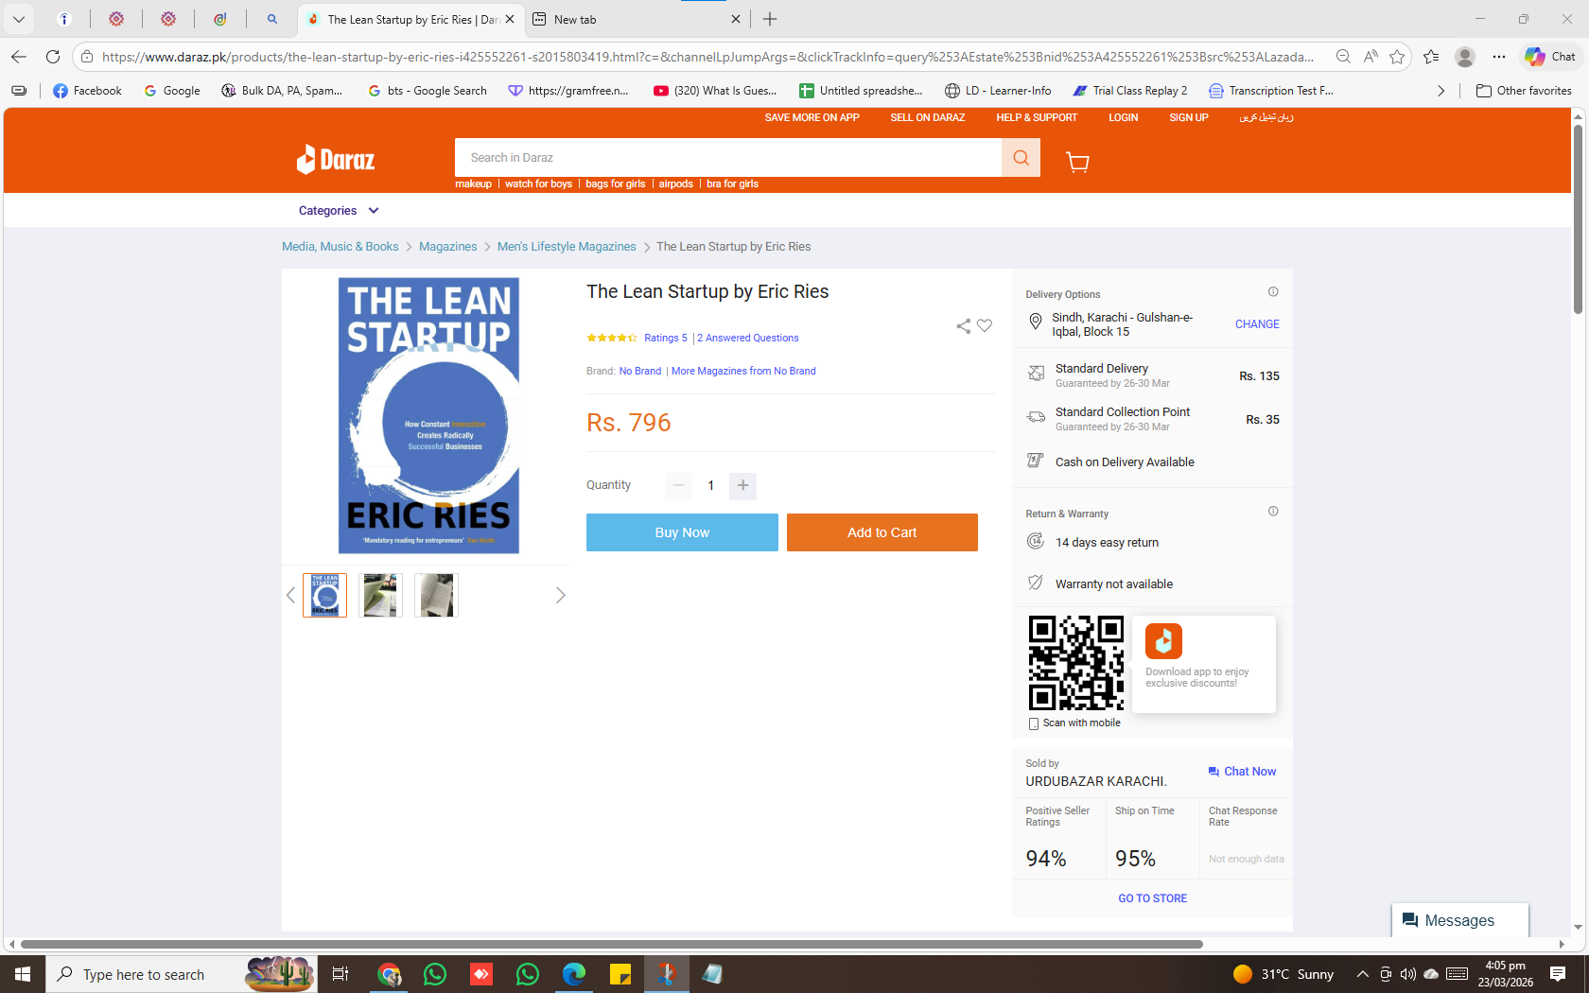Open Ratings 5 link
The width and height of the screenshot is (1589, 993).
tap(666, 338)
